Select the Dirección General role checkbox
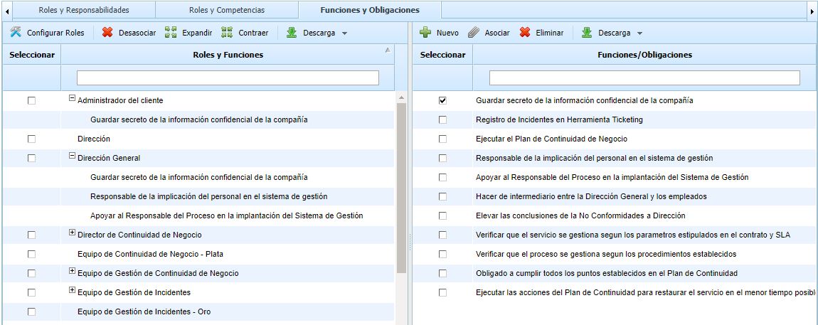 (31, 159)
